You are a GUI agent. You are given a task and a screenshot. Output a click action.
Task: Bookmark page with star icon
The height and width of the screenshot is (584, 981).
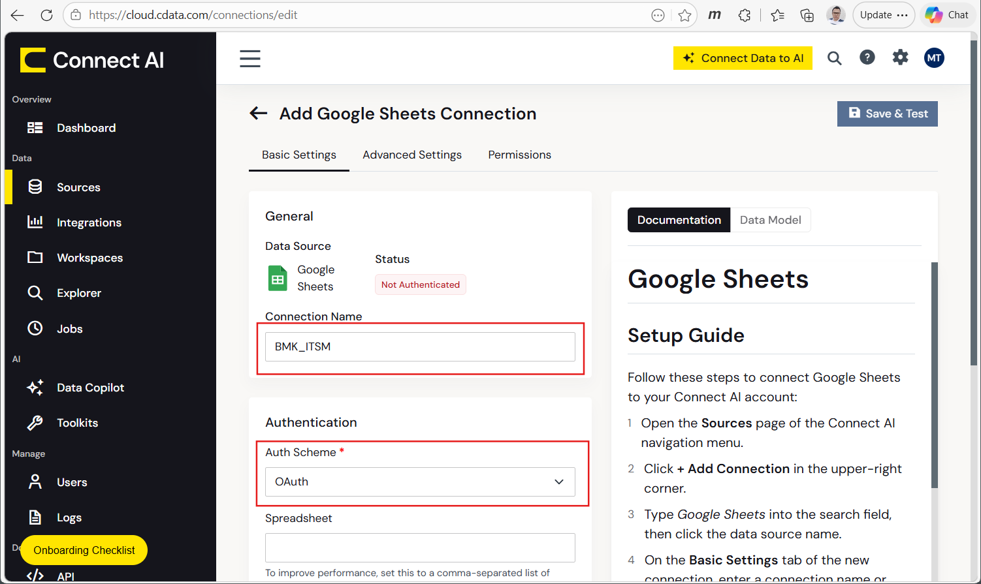point(684,15)
